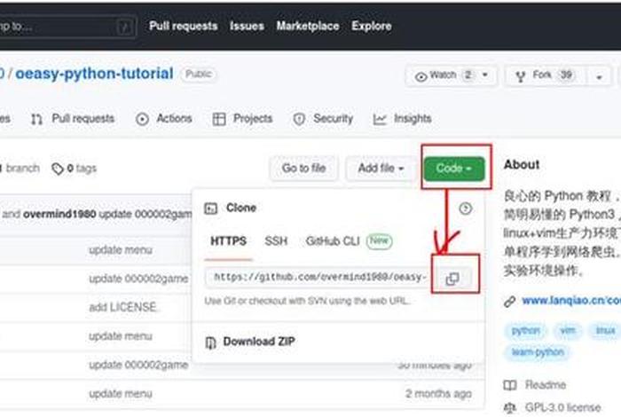This screenshot has height=417, width=621.
Task: Click the Clone terminal icon
Action: pos(211,208)
